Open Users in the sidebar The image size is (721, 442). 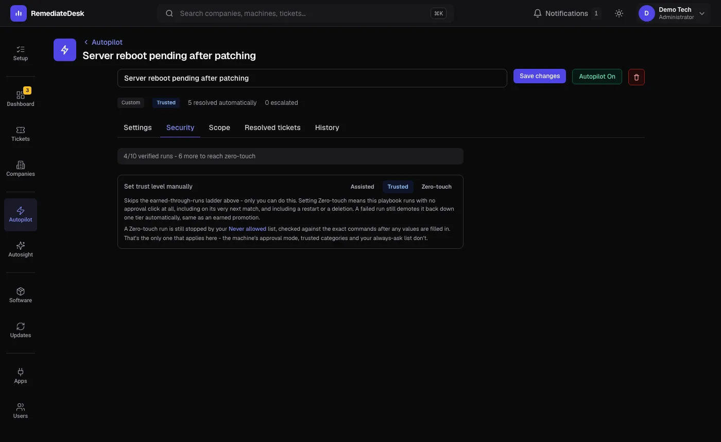coord(21,411)
